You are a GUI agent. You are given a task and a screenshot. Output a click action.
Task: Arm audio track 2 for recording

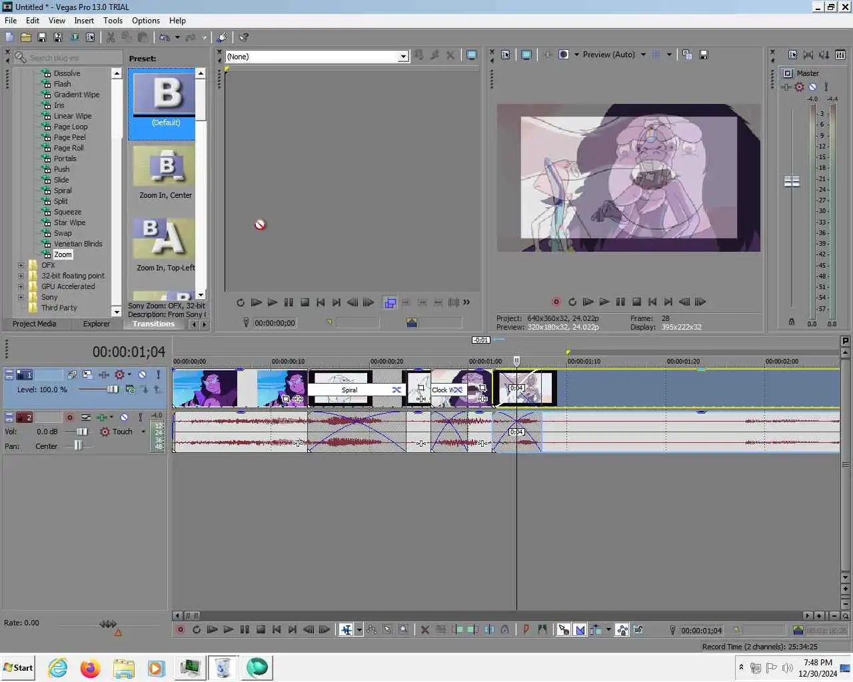69,418
